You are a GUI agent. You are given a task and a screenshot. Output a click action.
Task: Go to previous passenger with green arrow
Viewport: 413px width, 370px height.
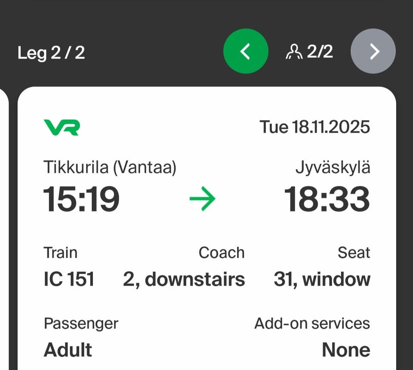[x=246, y=51]
